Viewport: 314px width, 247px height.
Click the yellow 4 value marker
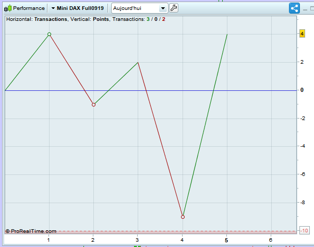point(302,33)
